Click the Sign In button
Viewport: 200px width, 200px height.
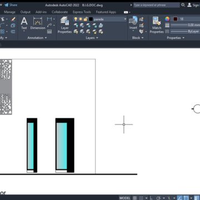pos(193,5)
